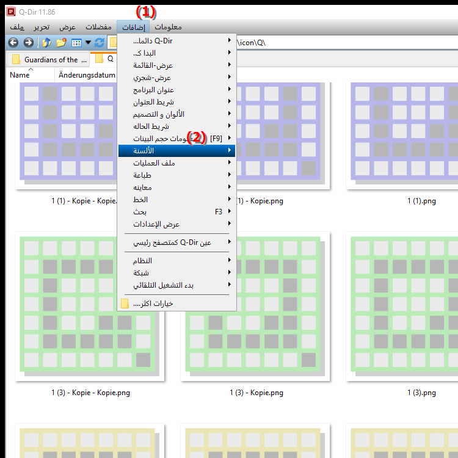Click folder icon on the Q tab

coord(100,59)
